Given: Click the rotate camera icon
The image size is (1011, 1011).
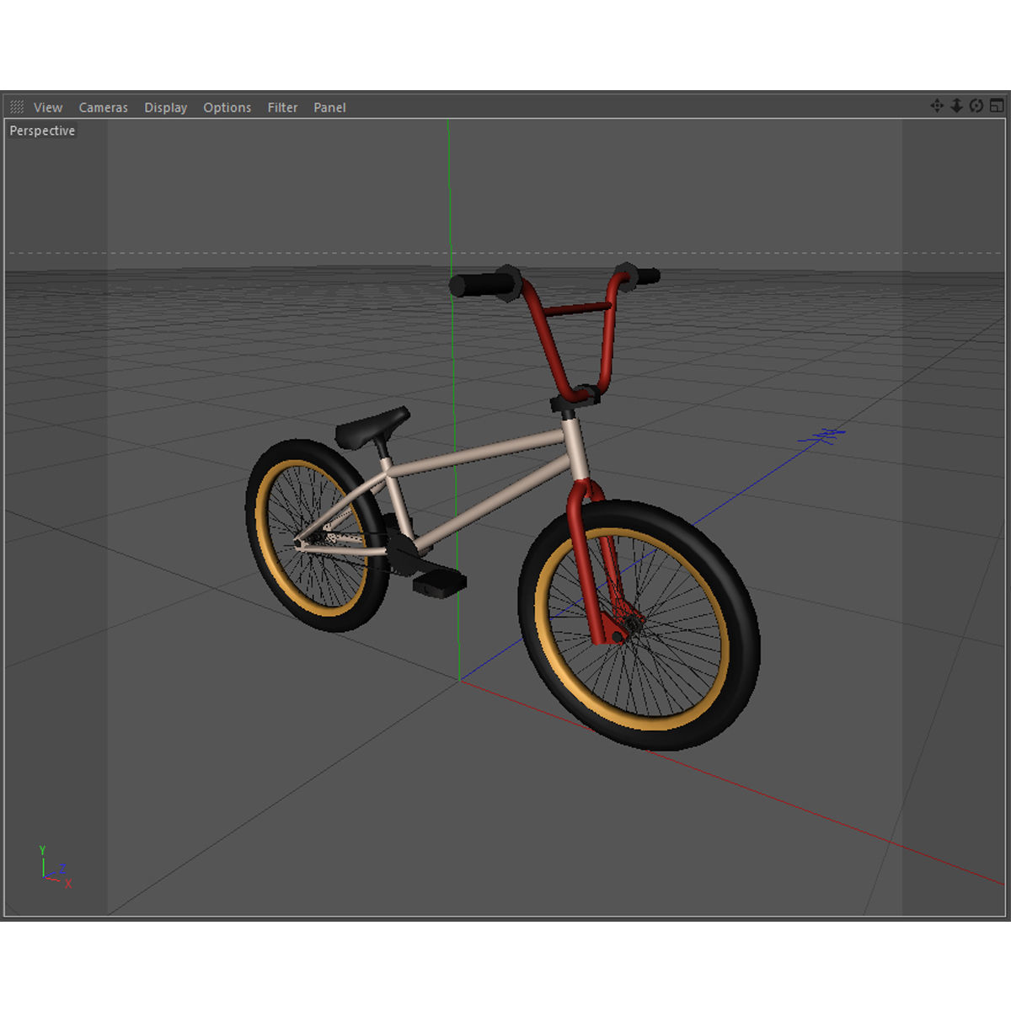Looking at the screenshot, I should (976, 105).
